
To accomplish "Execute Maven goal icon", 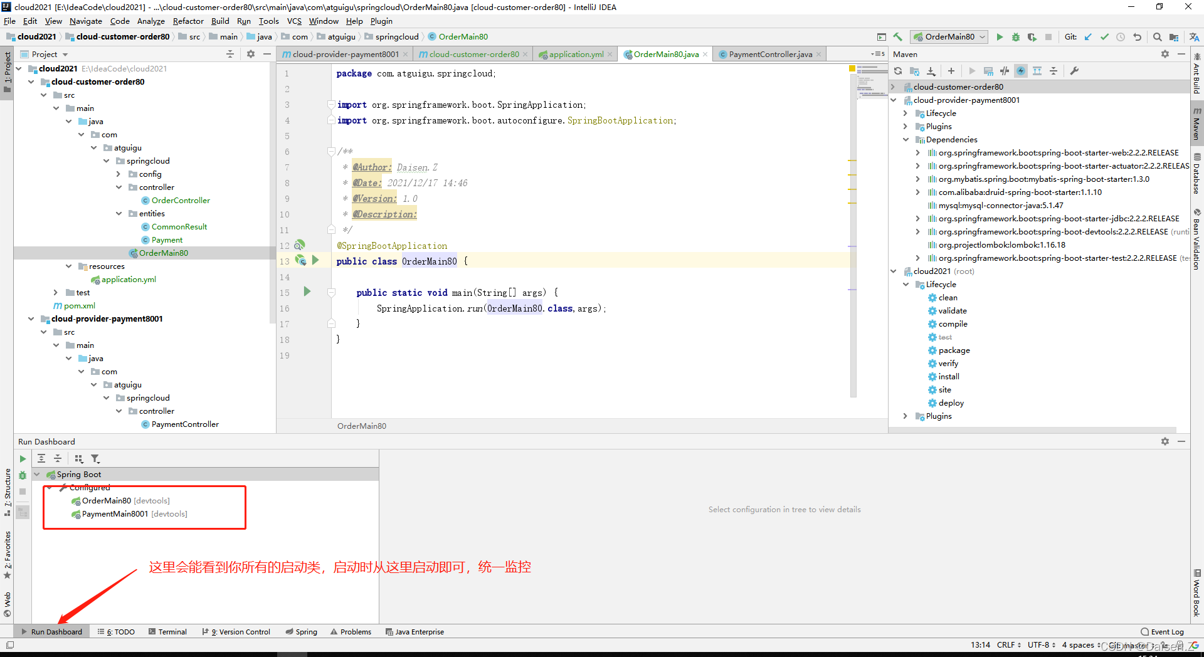I will (x=988, y=71).
